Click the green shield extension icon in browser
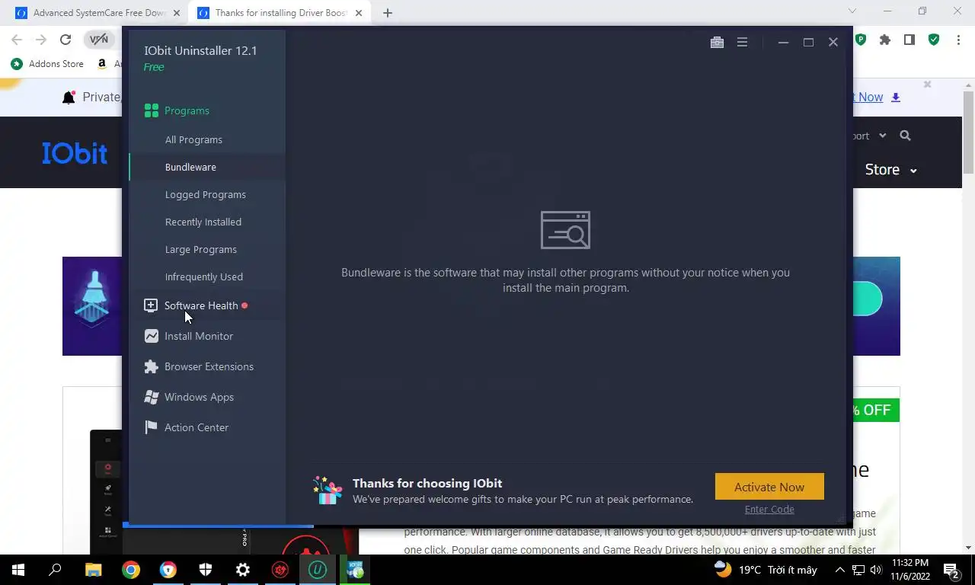 pos(934,40)
